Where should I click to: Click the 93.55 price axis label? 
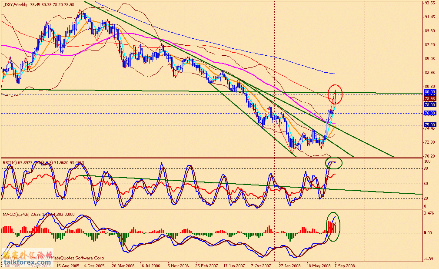pos(429,3)
